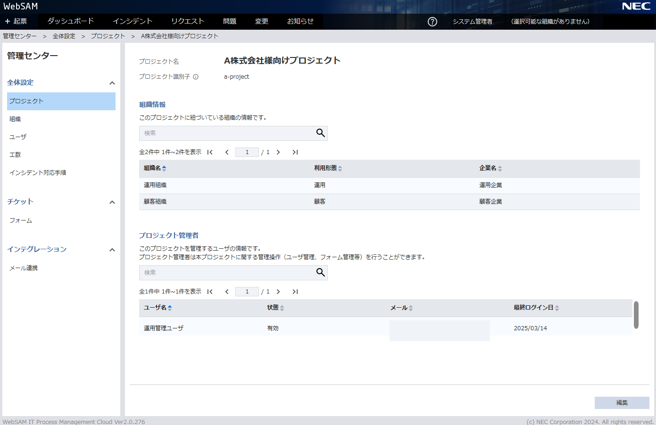Sort organization table by 組織名 column

point(155,168)
